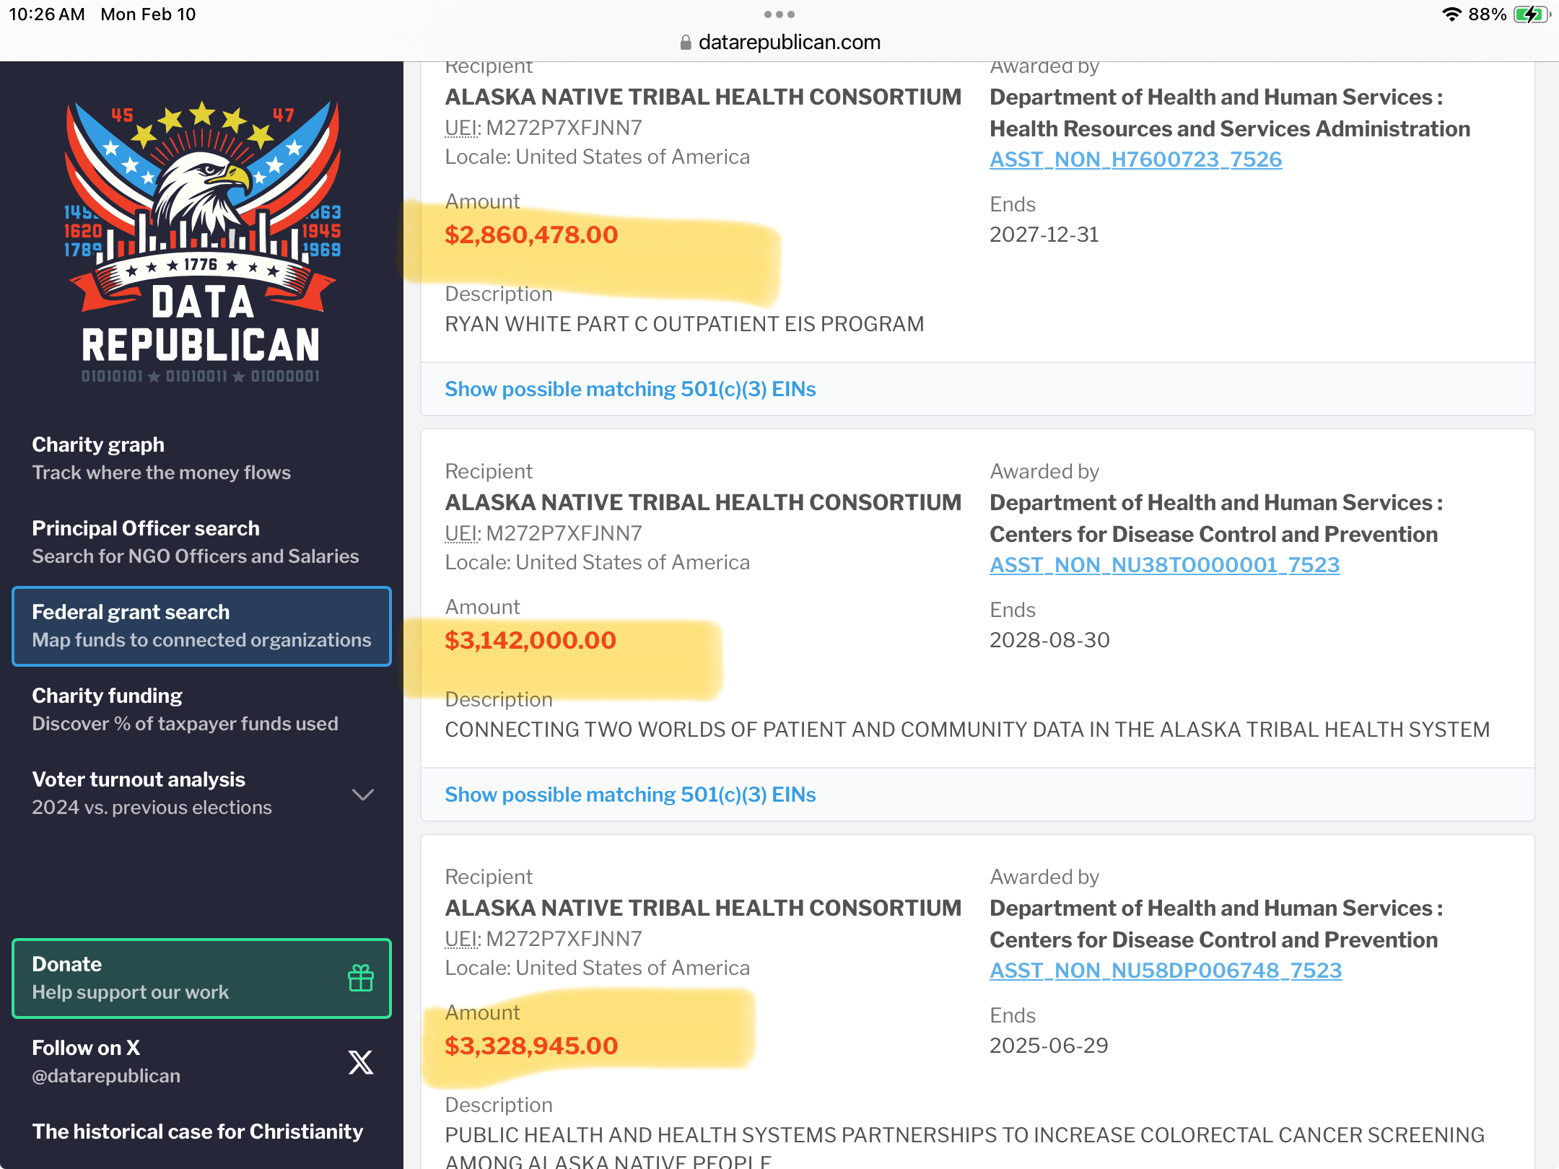1559x1169 pixels.
Task: Open award link ASST_NON_NU38TO000001_7523
Action: point(1164,565)
